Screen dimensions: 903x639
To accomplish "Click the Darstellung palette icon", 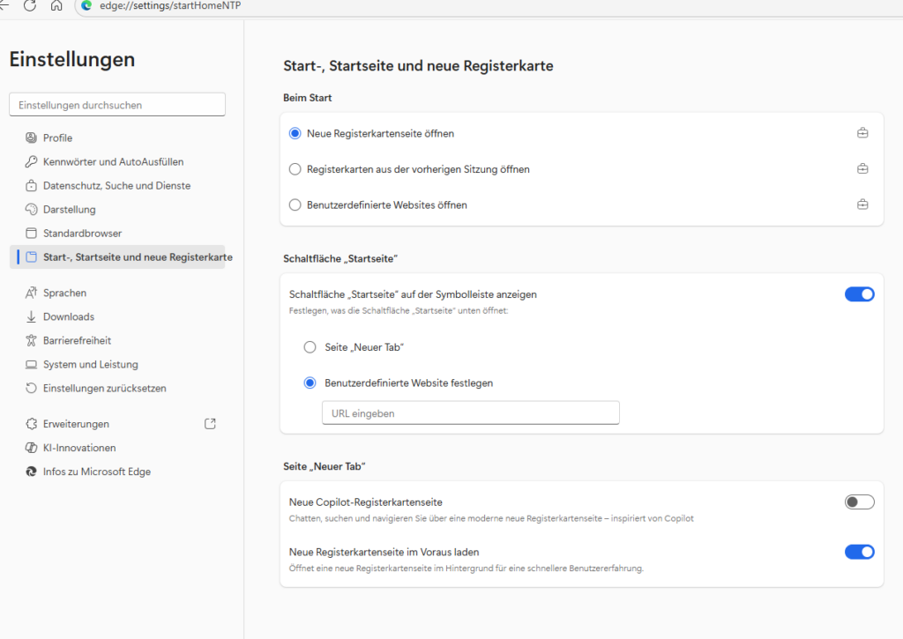I will 32,210.
